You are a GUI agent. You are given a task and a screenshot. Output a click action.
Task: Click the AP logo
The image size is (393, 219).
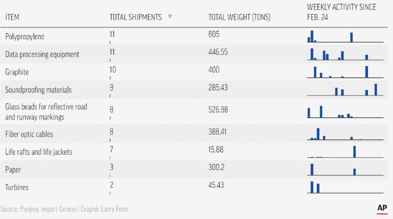pos(382,208)
